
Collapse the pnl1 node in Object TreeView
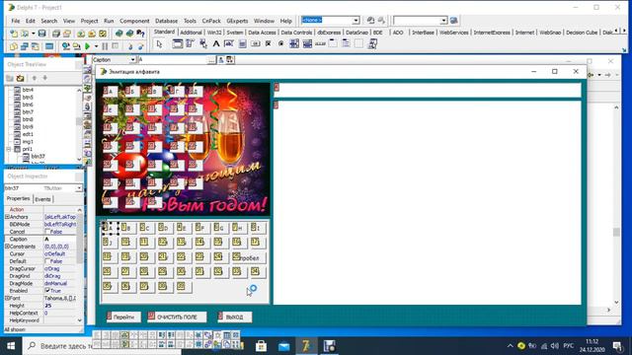(9, 149)
